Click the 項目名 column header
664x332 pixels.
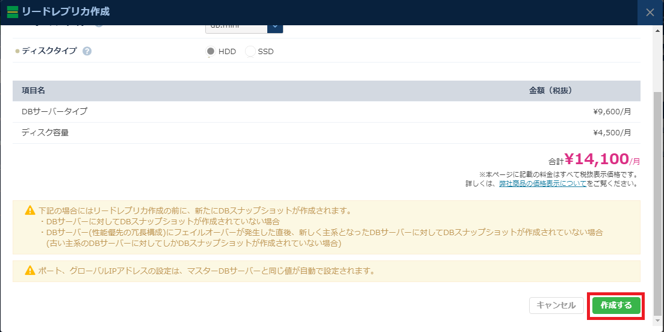[x=34, y=90]
